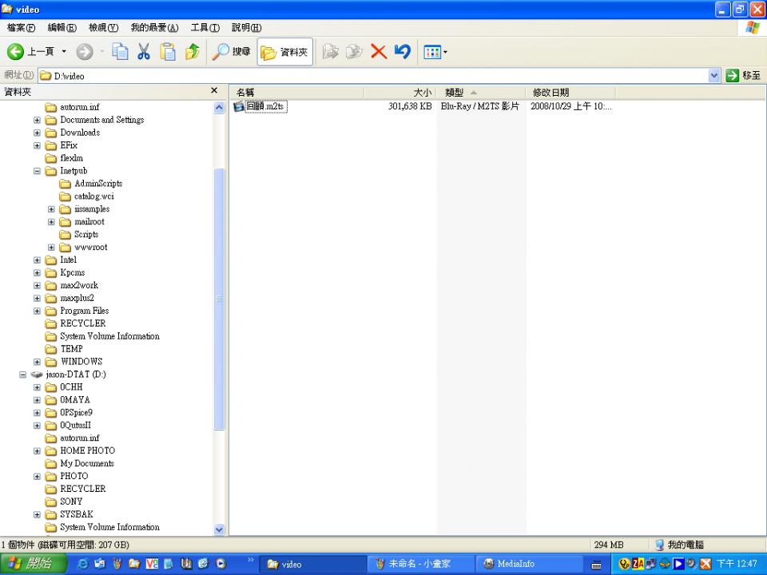Click the folder tree scrollbar thumb
Screen dimensions: 767x575
(219, 299)
